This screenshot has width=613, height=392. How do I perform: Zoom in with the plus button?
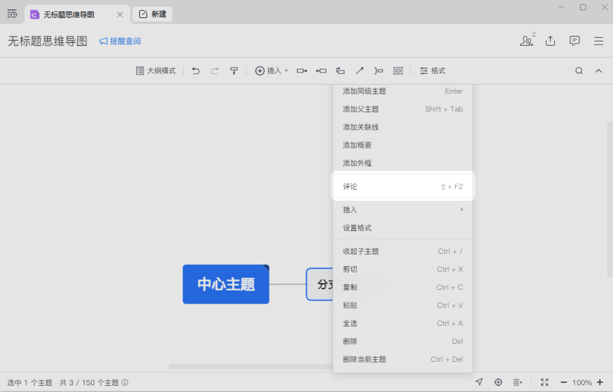click(x=600, y=382)
